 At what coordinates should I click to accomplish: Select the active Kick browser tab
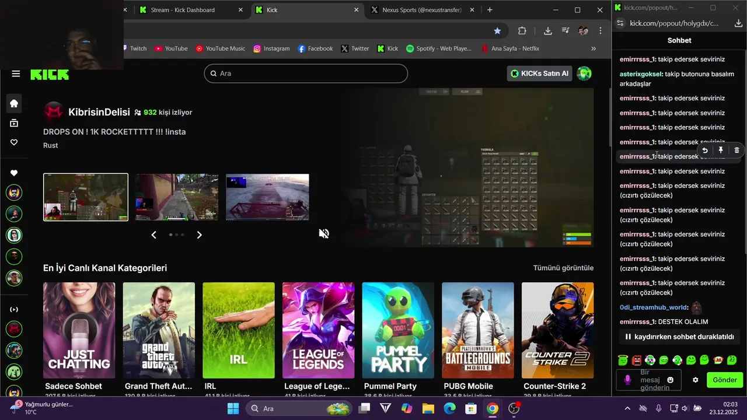click(x=308, y=10)
